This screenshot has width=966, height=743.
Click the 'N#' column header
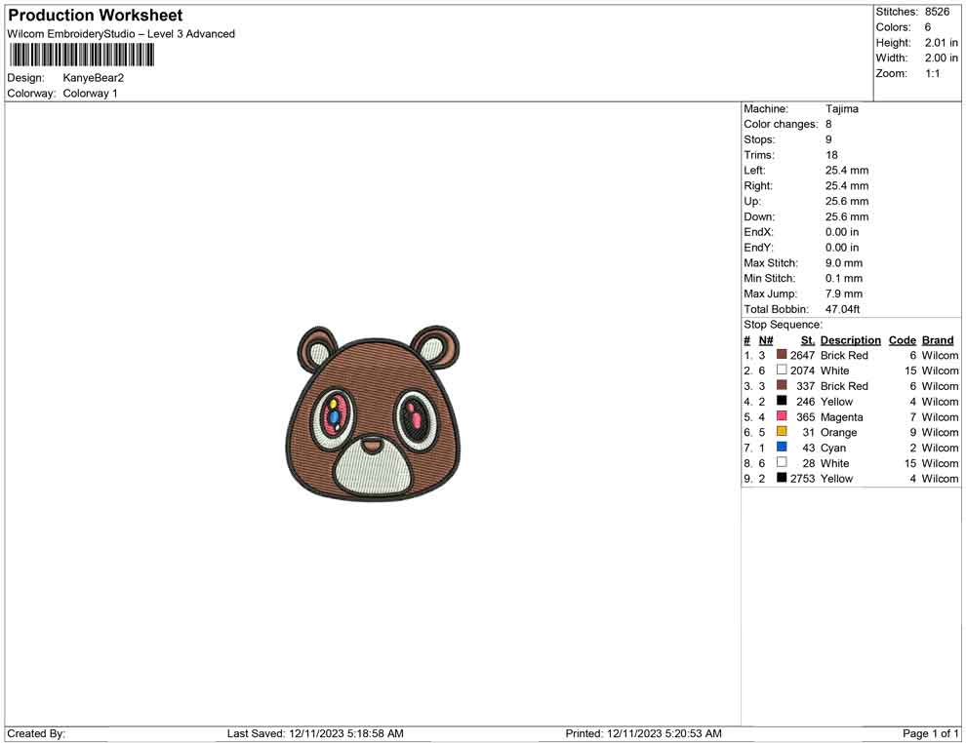click(x=766, y=340)
